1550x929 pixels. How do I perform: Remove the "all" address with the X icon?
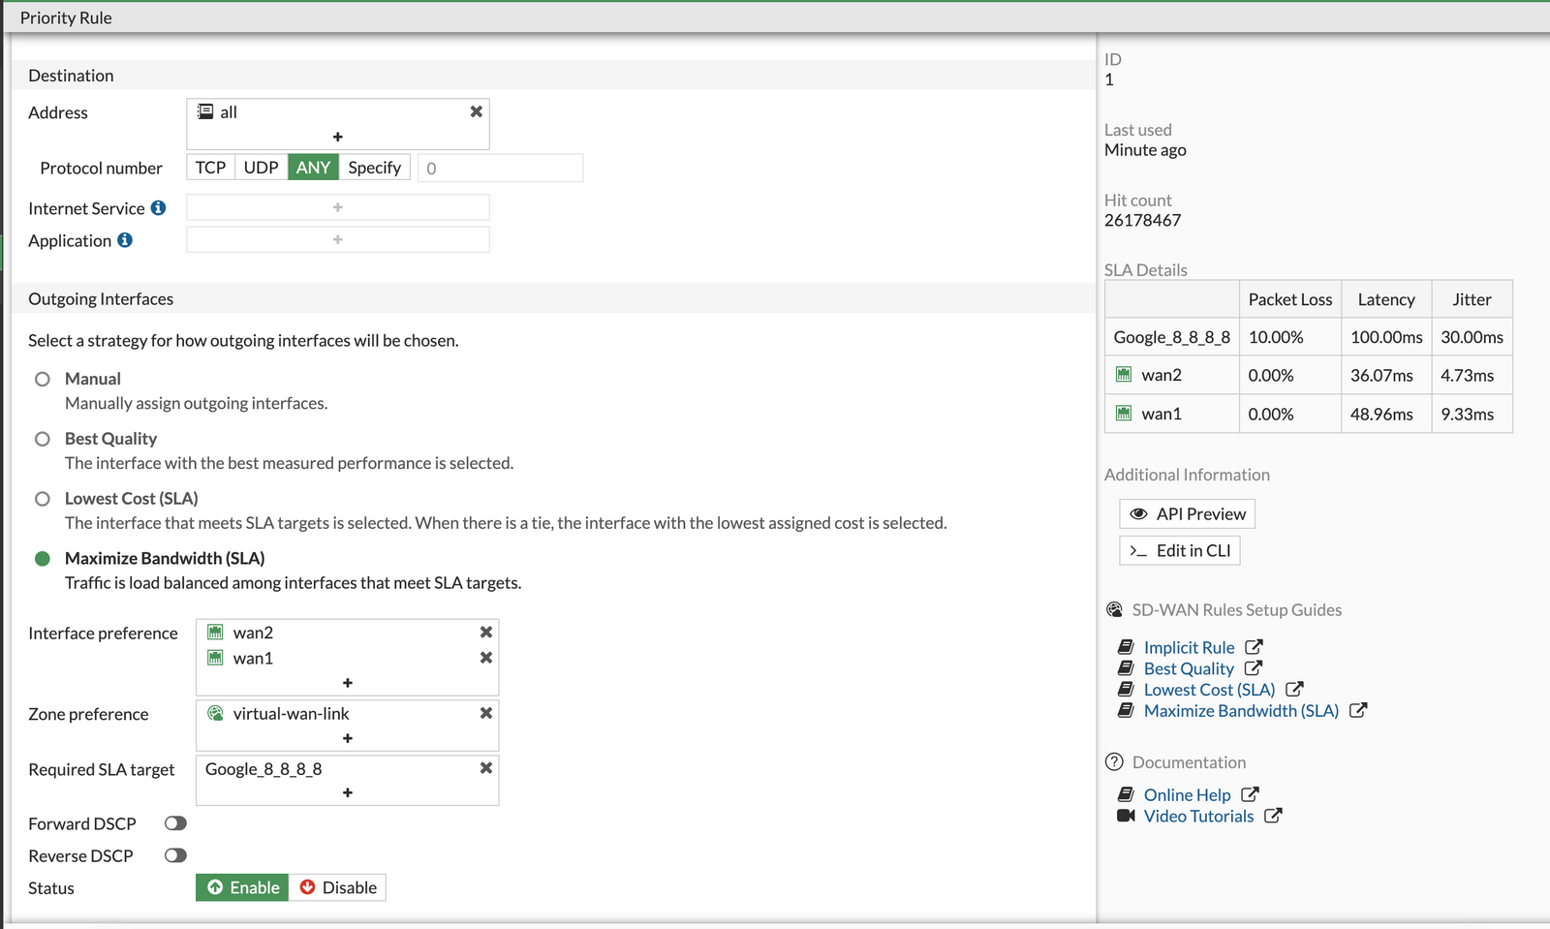click(476, 111)
